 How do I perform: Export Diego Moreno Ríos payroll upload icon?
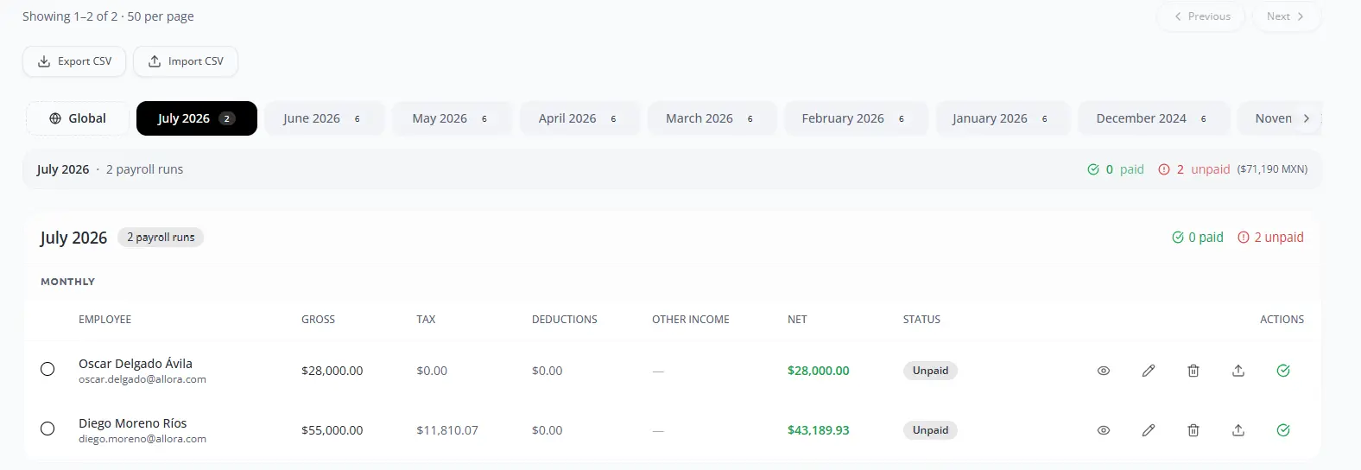click(1238, 430)
